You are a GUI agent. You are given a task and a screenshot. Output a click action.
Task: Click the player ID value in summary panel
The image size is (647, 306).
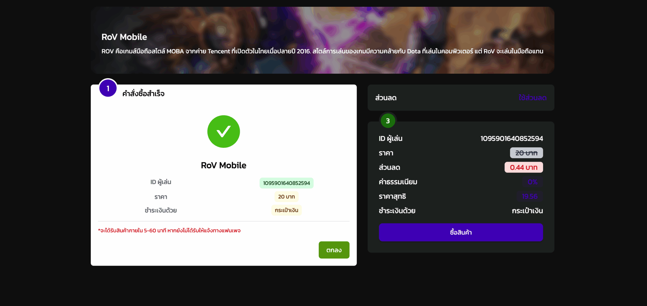tap(512, 138)
